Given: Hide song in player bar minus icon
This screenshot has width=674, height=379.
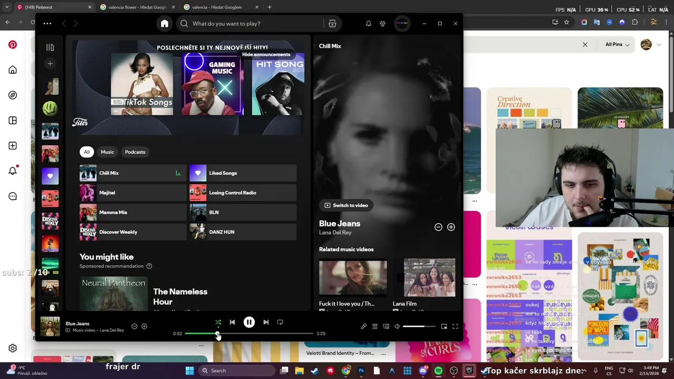Looking at the screenshot, I should click(134, 326).
